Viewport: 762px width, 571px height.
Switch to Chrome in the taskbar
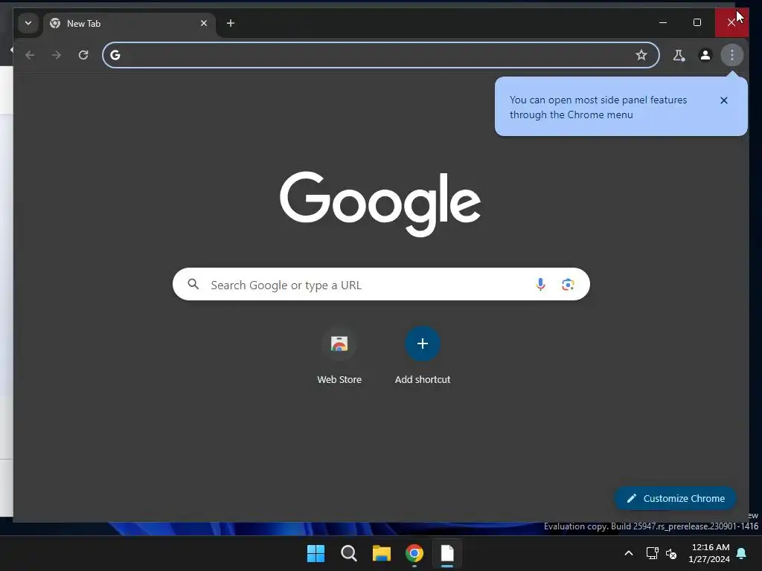(414, 553)
